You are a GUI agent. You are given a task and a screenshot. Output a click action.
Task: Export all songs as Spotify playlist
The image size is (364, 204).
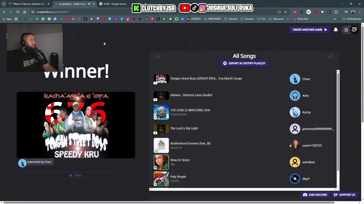click(244, 63)
